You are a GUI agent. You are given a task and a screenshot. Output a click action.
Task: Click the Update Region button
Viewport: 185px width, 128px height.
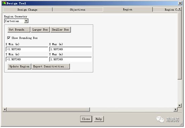[x=19, y=67]
